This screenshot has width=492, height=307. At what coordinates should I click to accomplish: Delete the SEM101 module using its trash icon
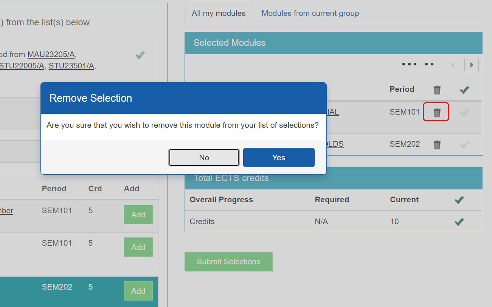436,112
